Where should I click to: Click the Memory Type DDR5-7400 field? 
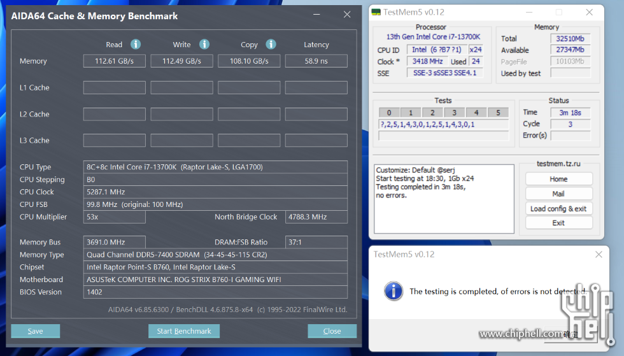click(215, 255)
